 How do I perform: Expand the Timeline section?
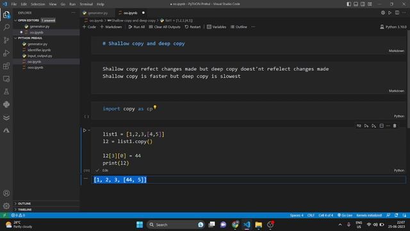pos(24,210)
